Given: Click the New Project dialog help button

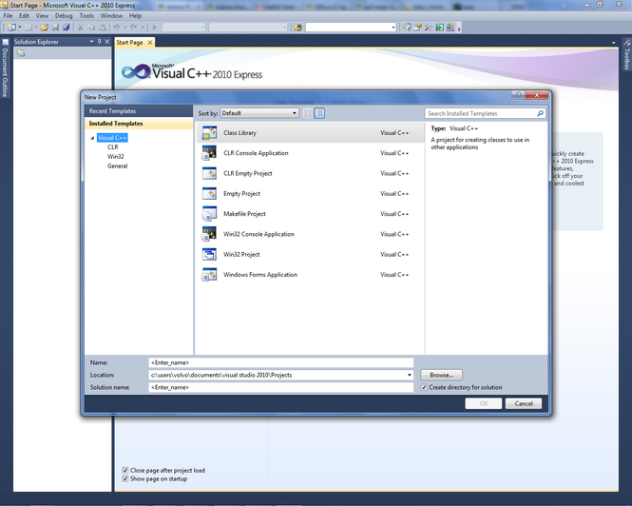Looking at the screenshot, I should pyautogui.click(x=518, y=95).
